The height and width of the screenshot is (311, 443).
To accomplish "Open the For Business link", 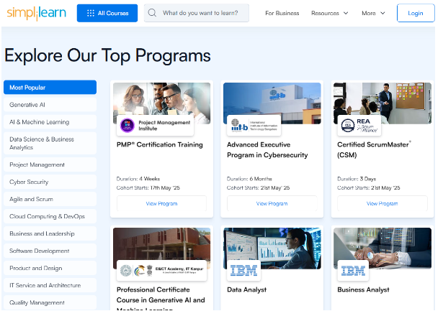I will 282,13.
